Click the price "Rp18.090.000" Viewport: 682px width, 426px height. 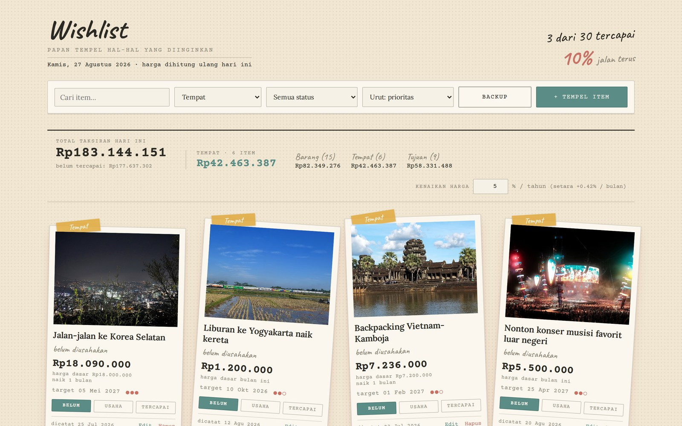tap(92, 364)
